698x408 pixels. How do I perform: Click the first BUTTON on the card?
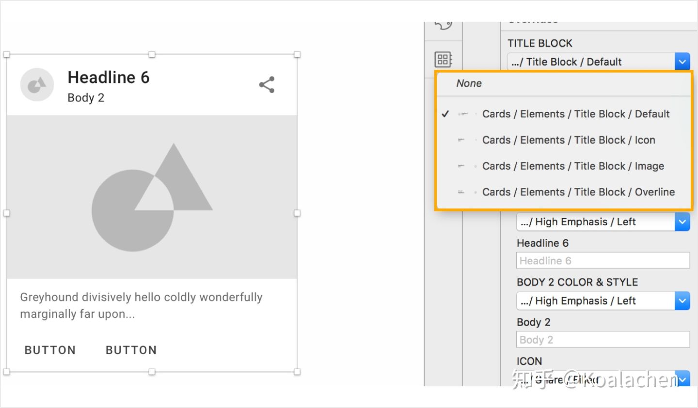pyautogui.click(x=50, y=350)
